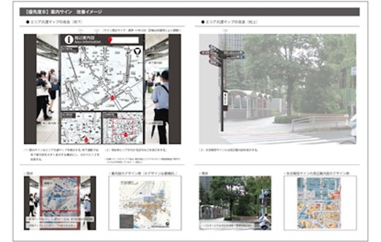Click the compass icon on the main map
The image size is (381, 242).
(x=137, y=52)
